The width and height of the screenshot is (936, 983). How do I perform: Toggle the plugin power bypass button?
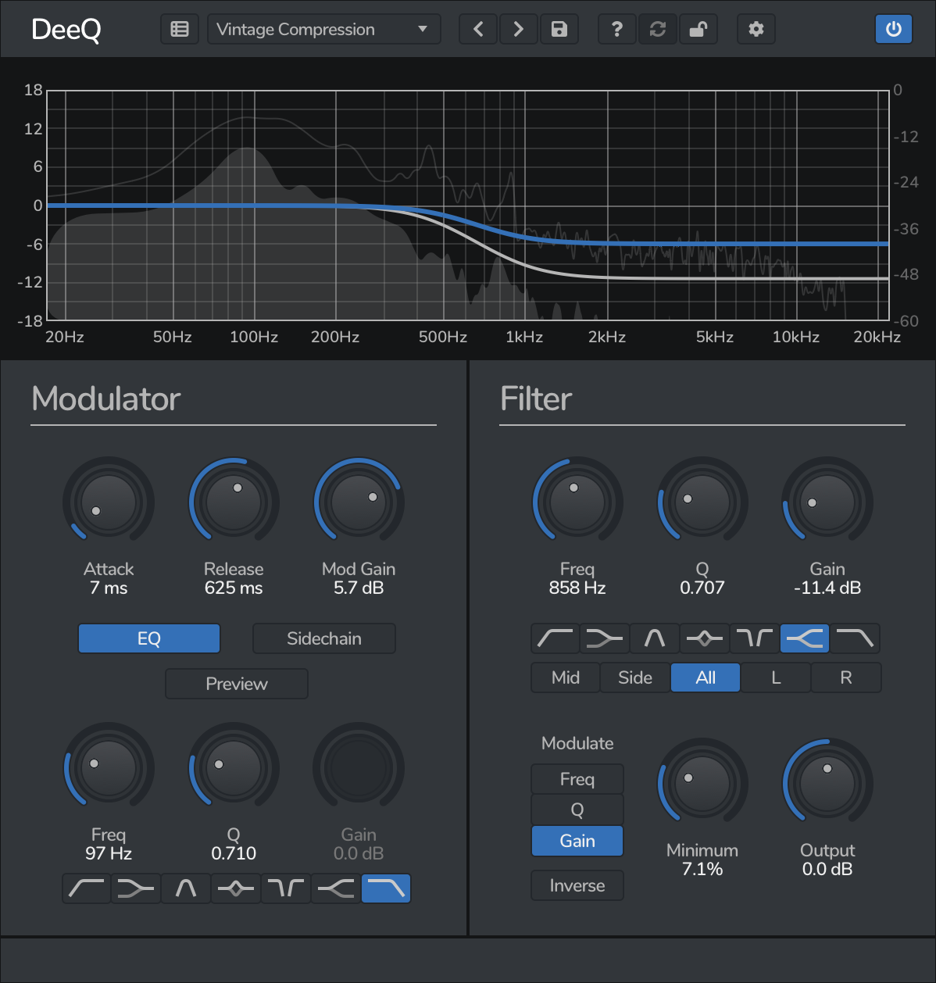pyautogui.click(x=894, y=30)
